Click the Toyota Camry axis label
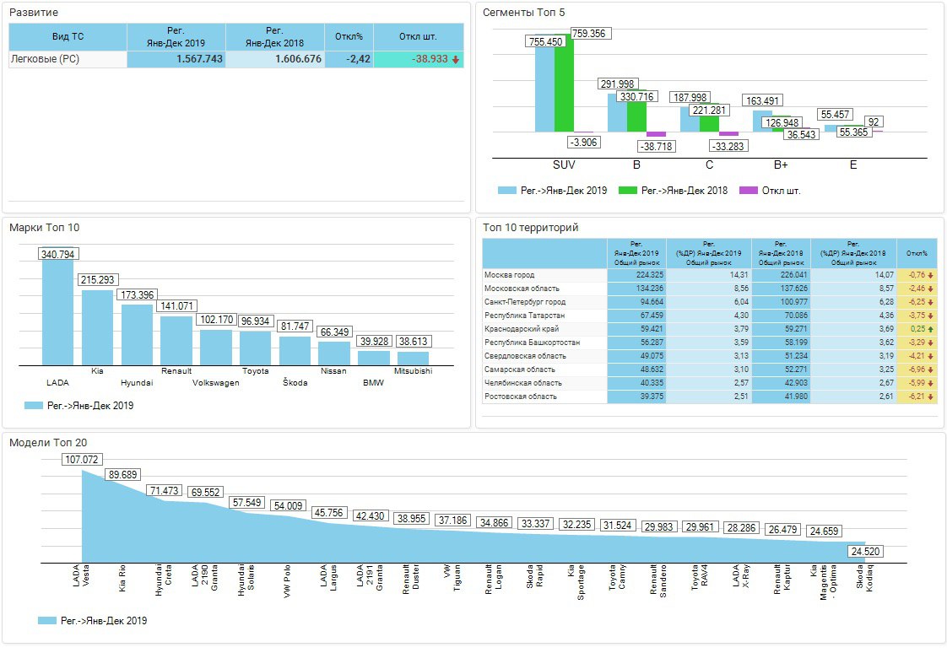 point(617,577)
